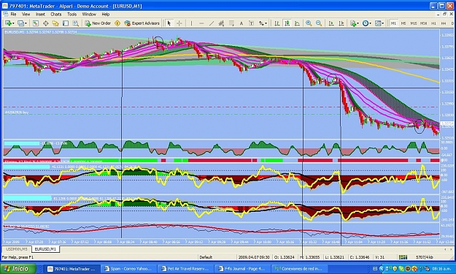Viewport: 456px width, 274px height.
Task: Expand the Periods clock dropdown arrow
Action: [x=370, y=23]
